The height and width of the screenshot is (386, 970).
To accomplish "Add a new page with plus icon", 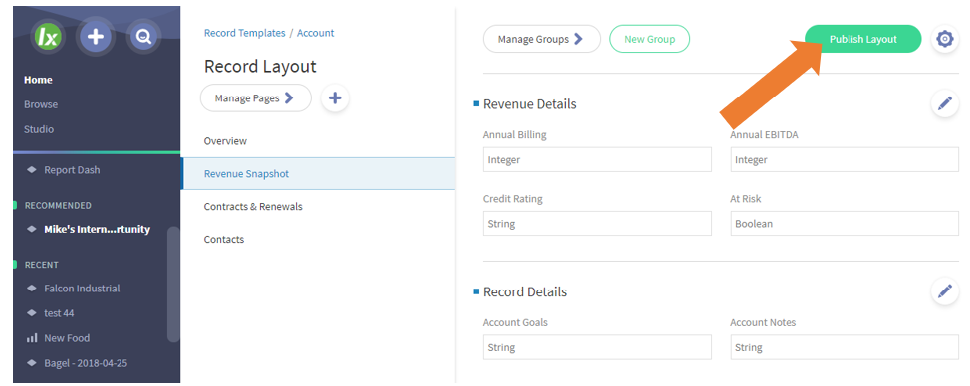I will click(x=335, y=98).
